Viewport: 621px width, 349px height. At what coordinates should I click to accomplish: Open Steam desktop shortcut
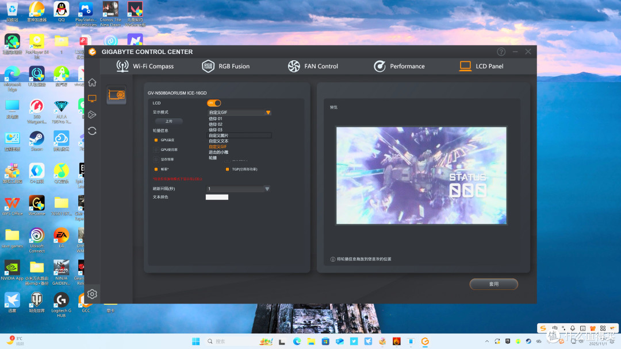37,141
